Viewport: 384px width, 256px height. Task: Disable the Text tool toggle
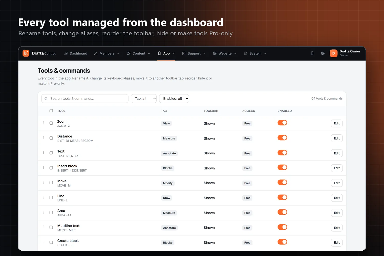point(282,153)
